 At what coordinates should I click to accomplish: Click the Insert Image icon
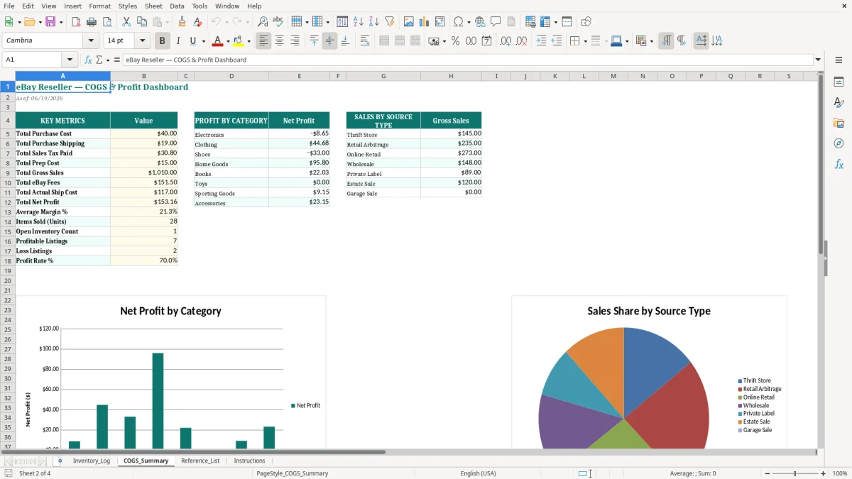[x=409, y=22]
